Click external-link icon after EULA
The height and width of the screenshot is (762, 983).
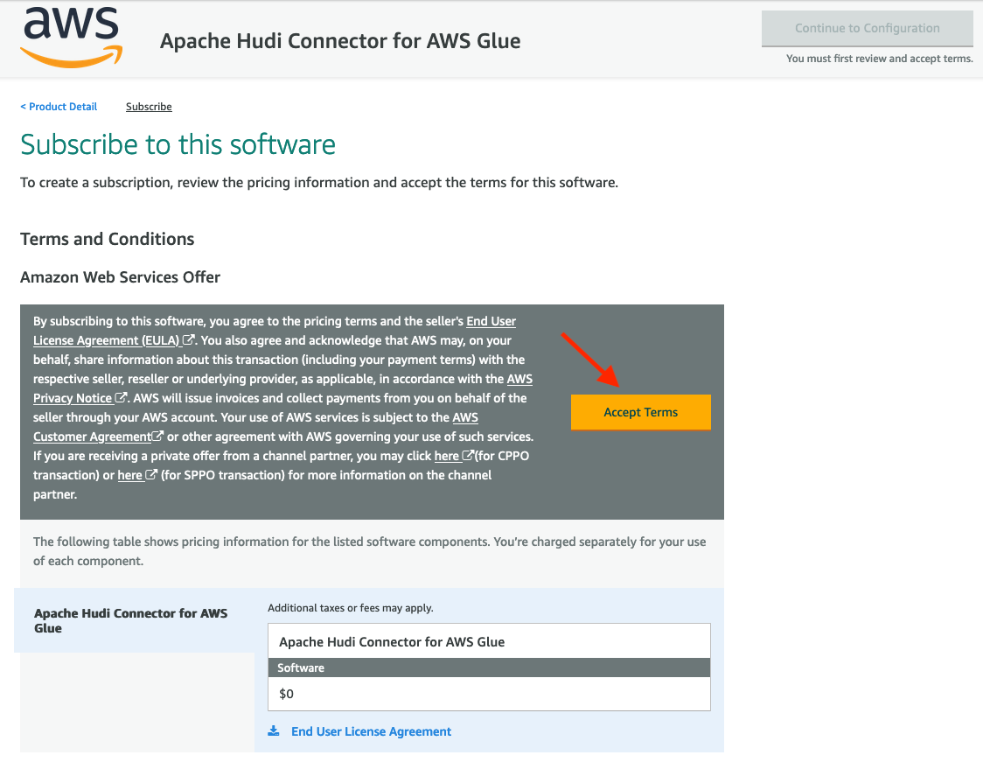[x=188, y=340]
